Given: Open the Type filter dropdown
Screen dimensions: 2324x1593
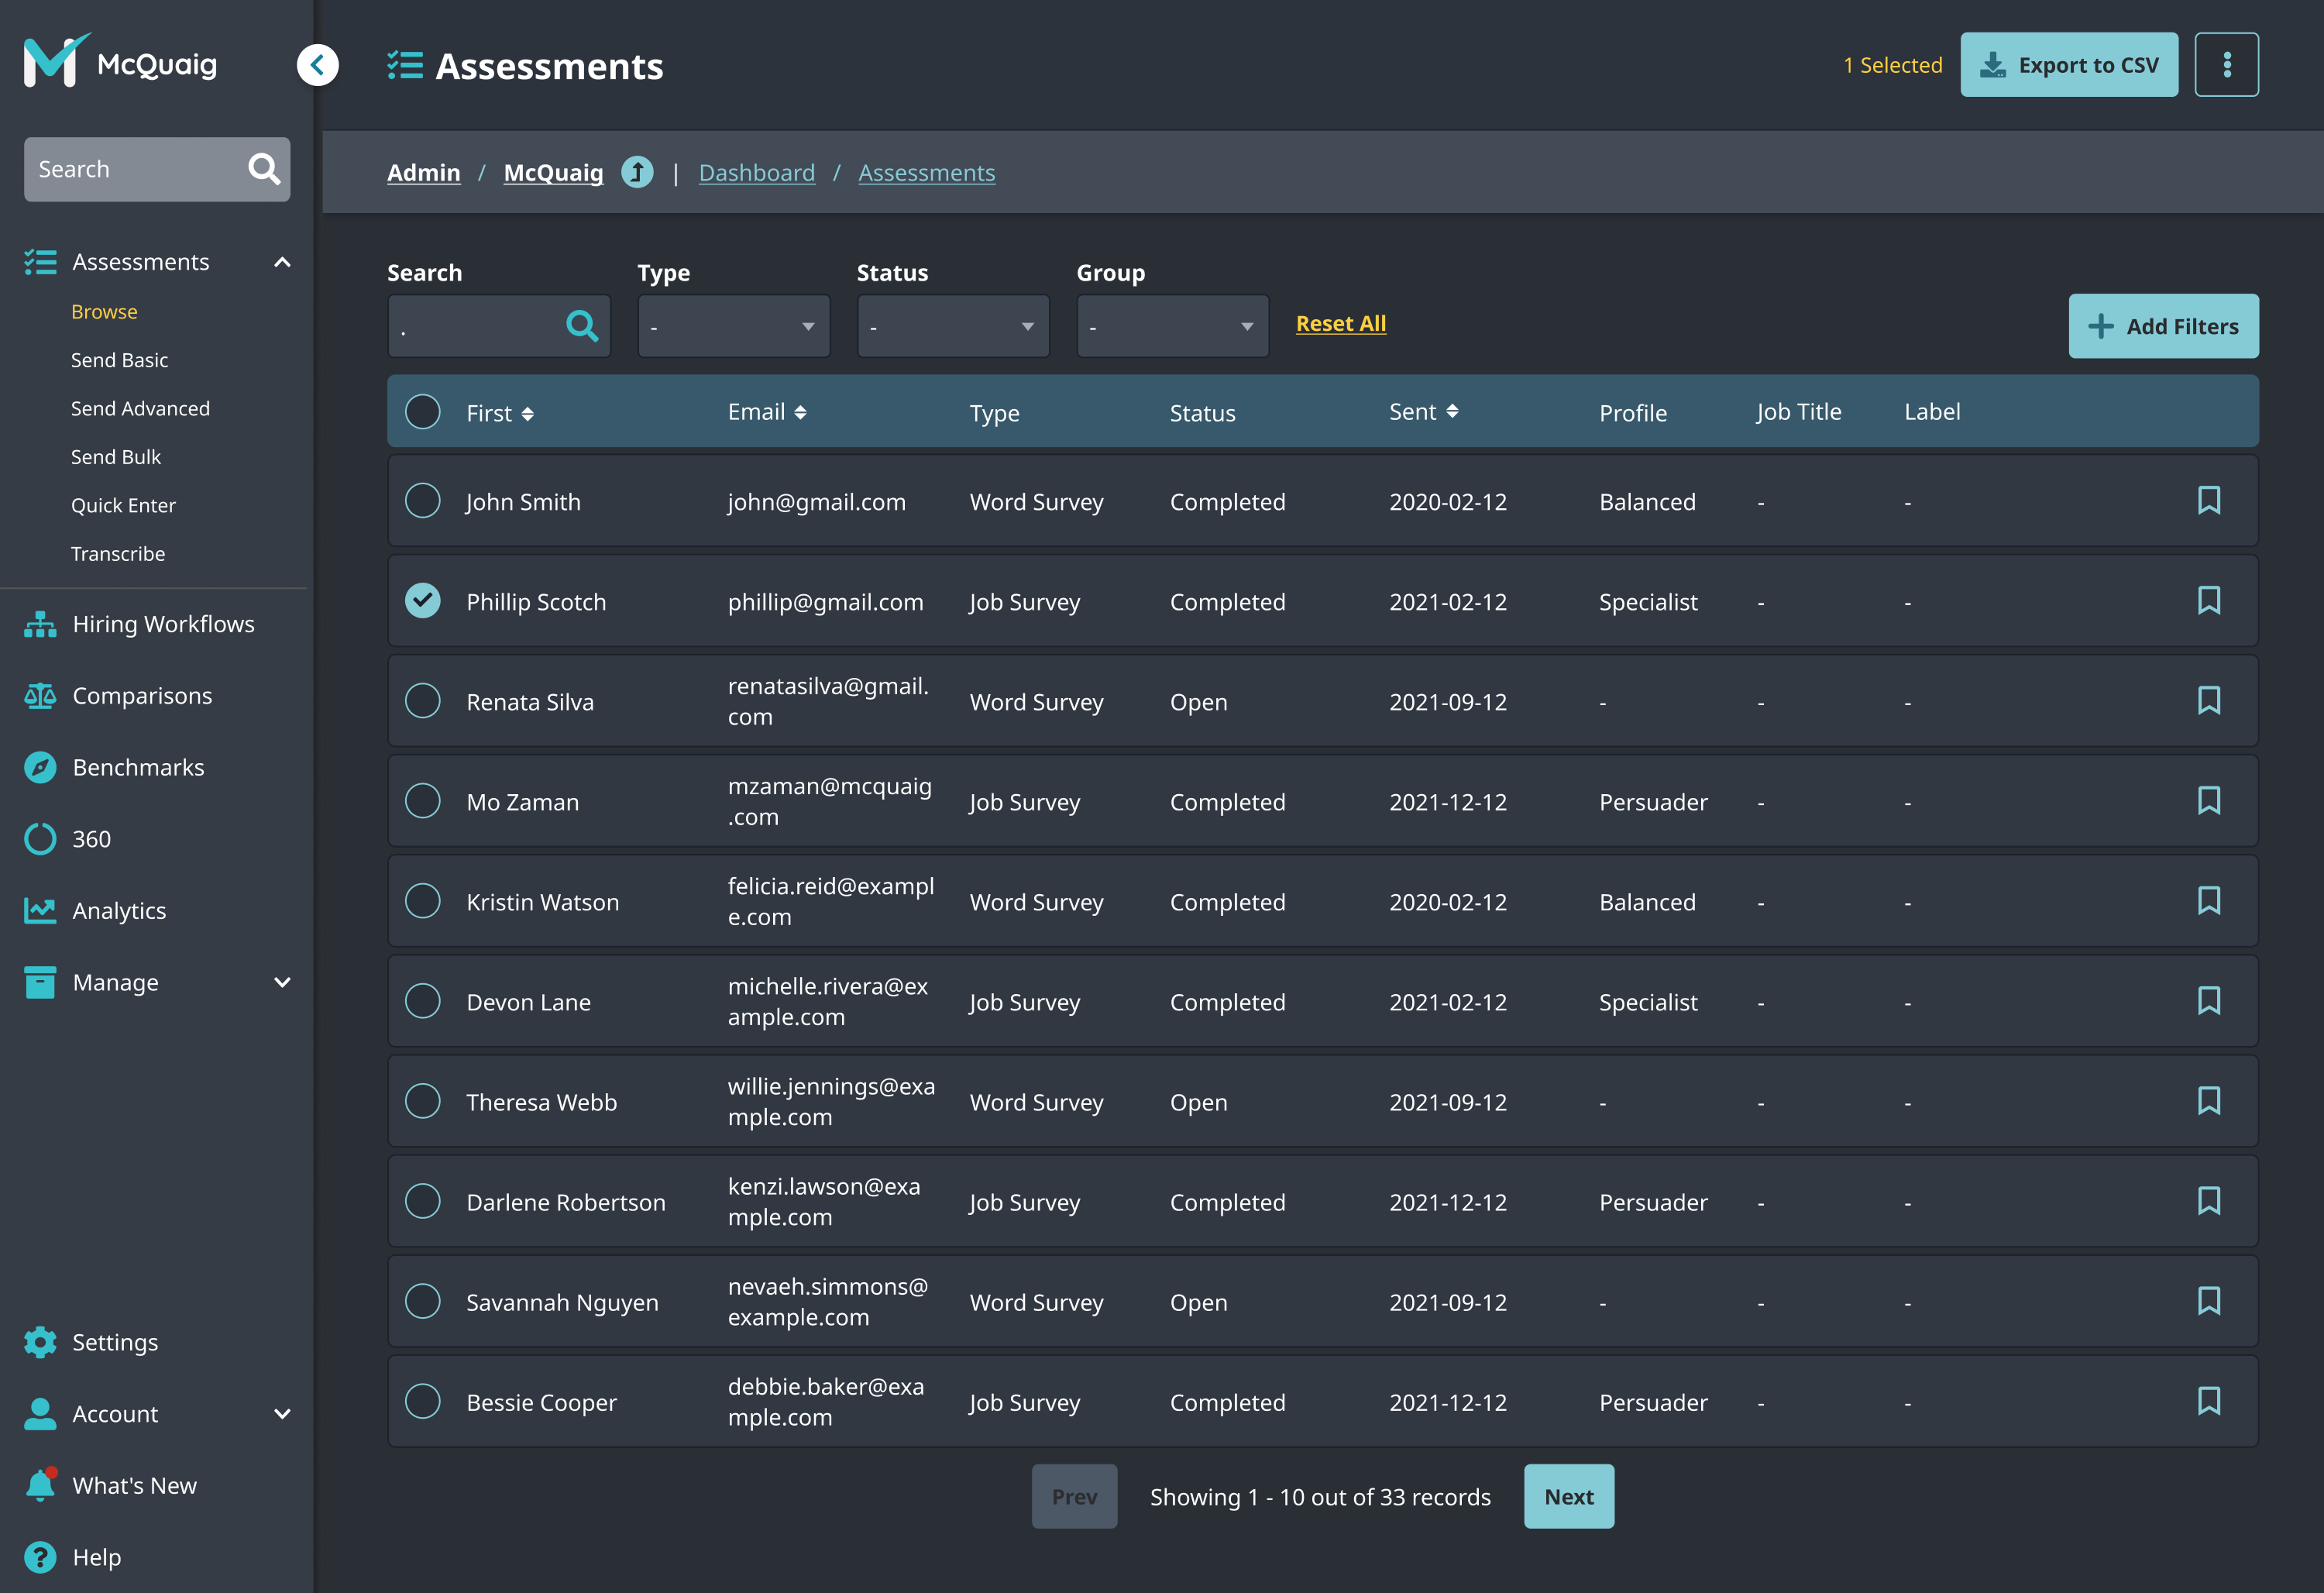Looking at the screenshot, I should coord(733,326).
